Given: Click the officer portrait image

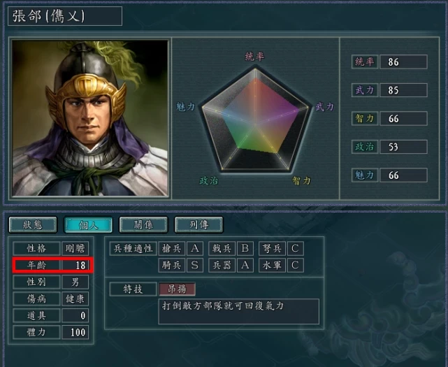Looking at the screenshot, I should coord(89,118).
